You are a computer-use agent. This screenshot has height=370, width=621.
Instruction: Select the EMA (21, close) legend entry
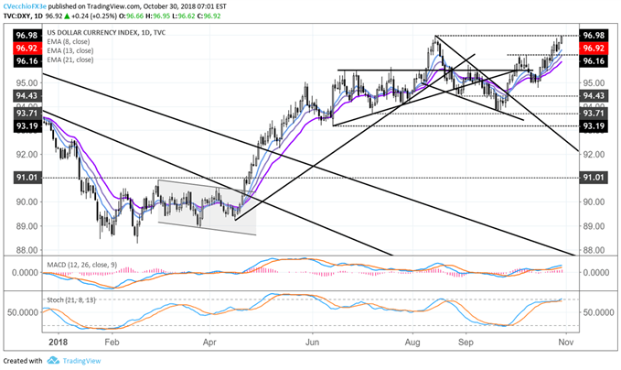pos(70,60)
